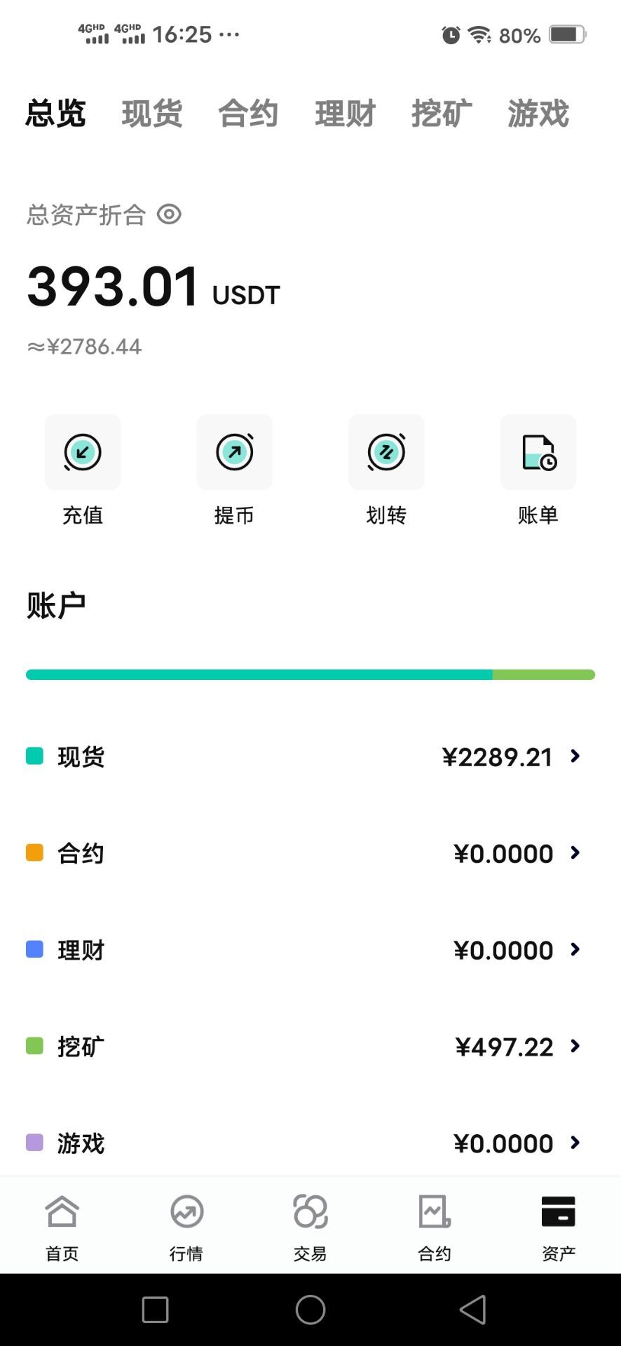
Task: Click the green segment of allocation bar
Action: 543,674
